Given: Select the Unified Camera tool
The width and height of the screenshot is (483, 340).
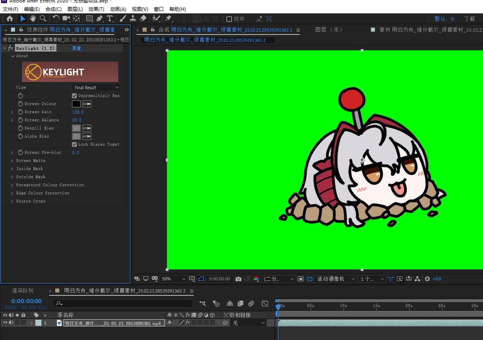Looking at the screenshot, I should tap(66, 19).
